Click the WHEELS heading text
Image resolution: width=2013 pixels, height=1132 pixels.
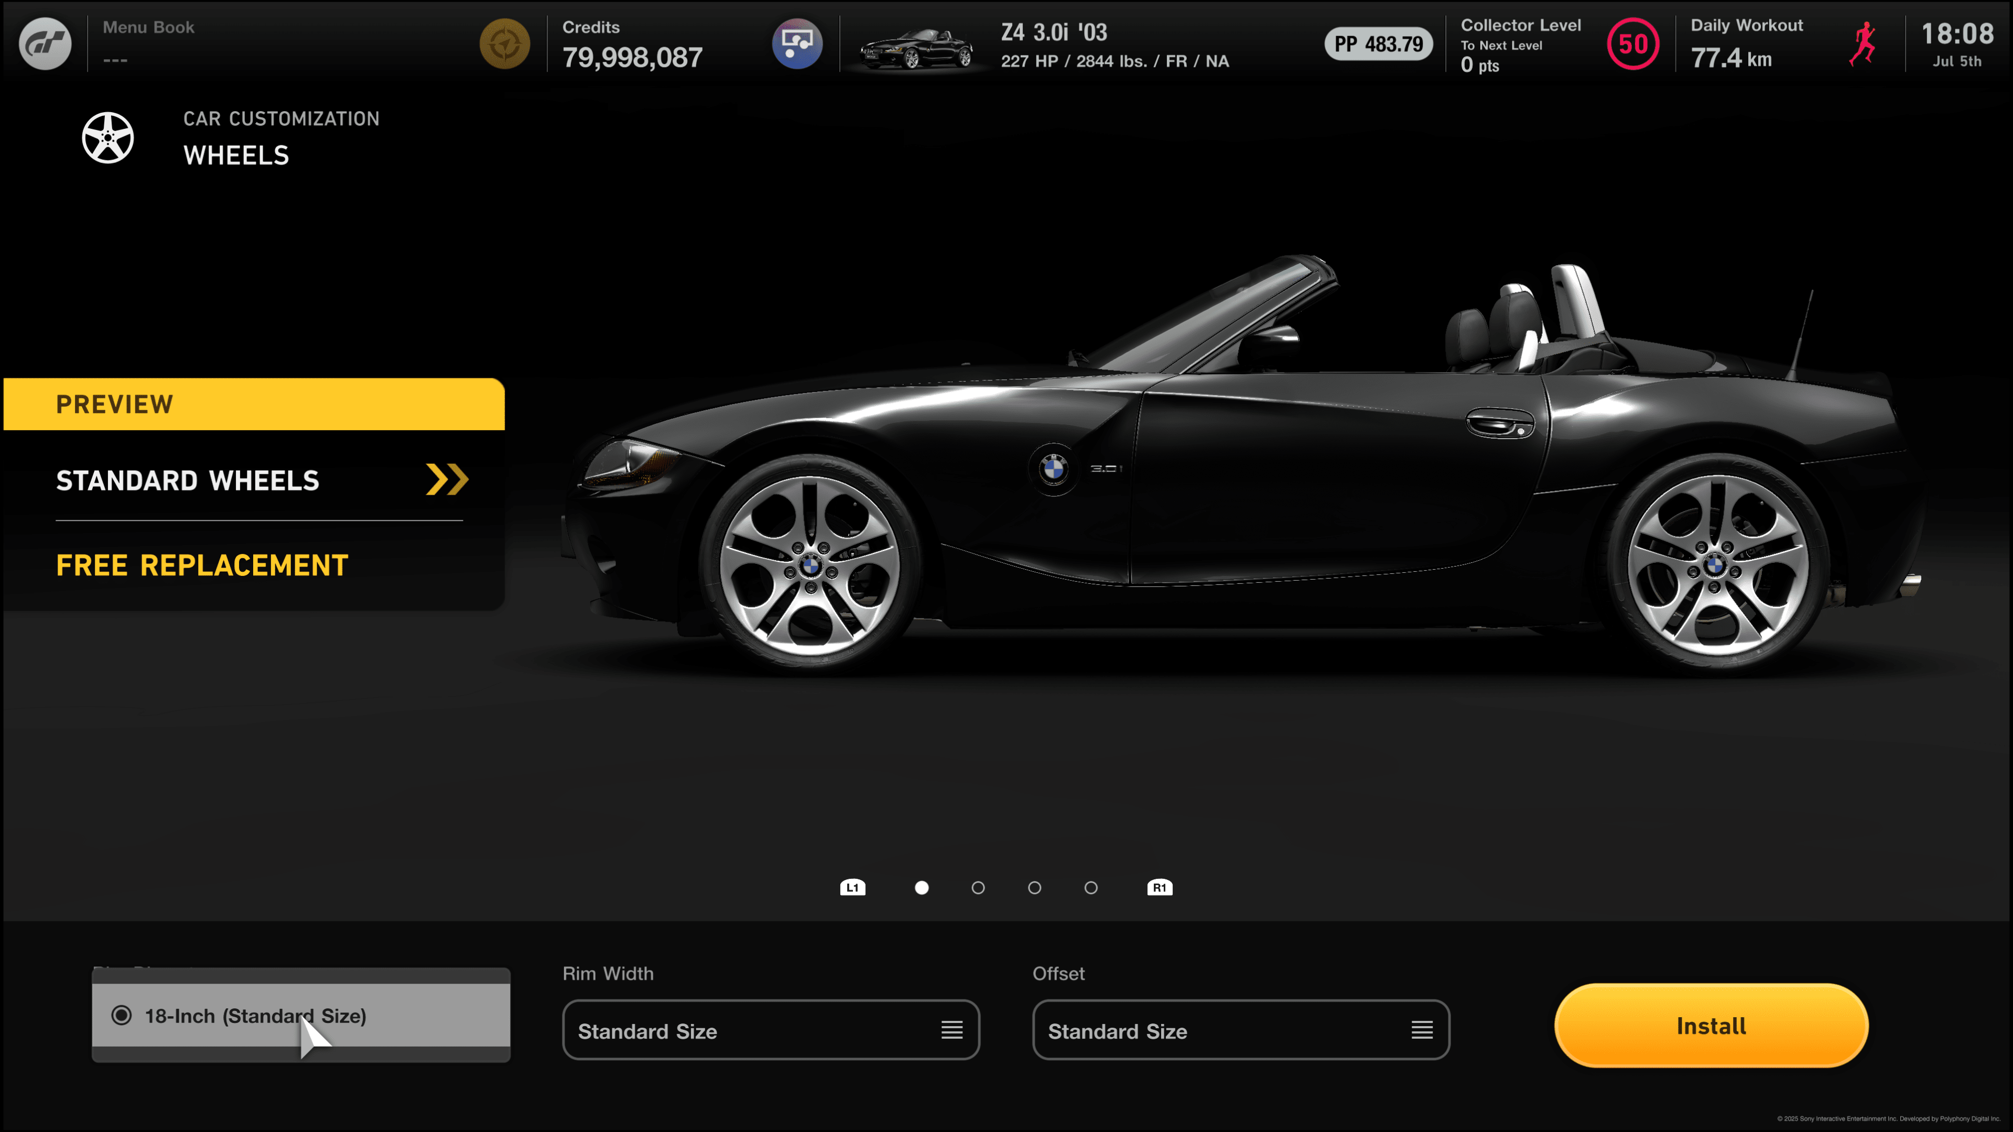pos(236,156)
